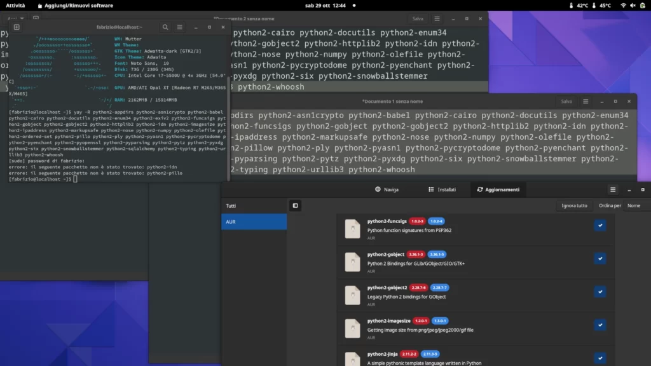Uncheck the python2-funcsigs update
651x366 pixels.
tap(600, 226)
